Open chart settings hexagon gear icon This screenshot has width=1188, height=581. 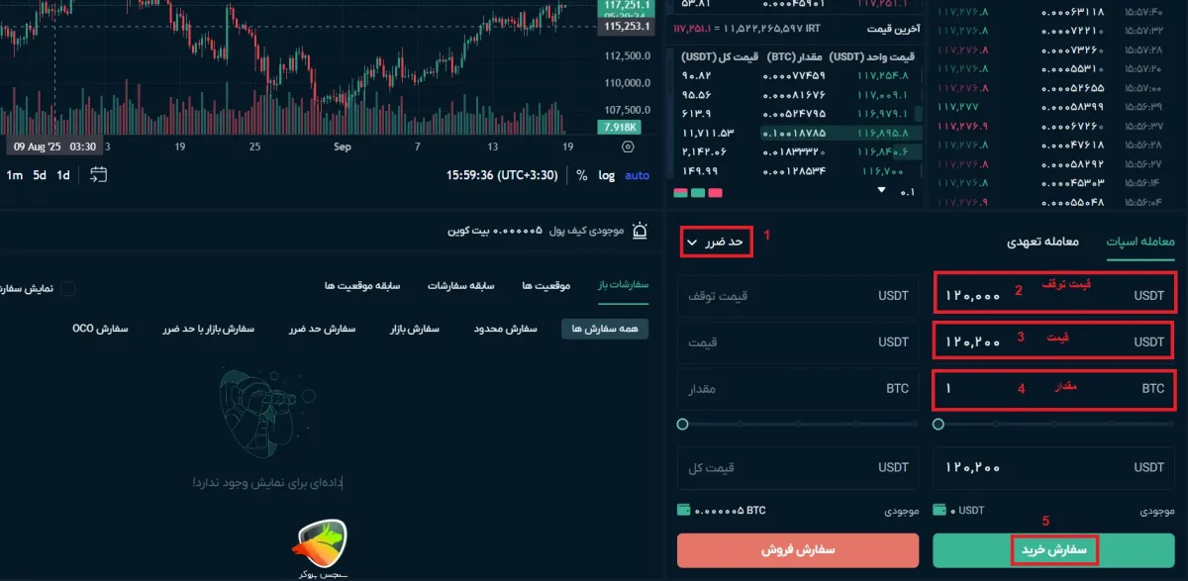[629, 145]
